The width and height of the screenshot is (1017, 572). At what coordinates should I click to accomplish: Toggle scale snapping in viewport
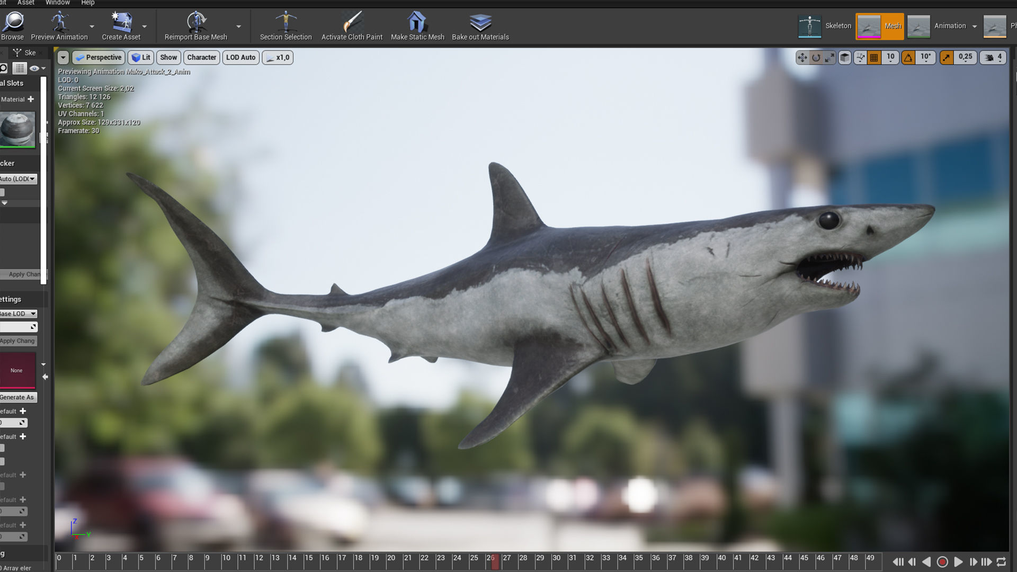947,57
